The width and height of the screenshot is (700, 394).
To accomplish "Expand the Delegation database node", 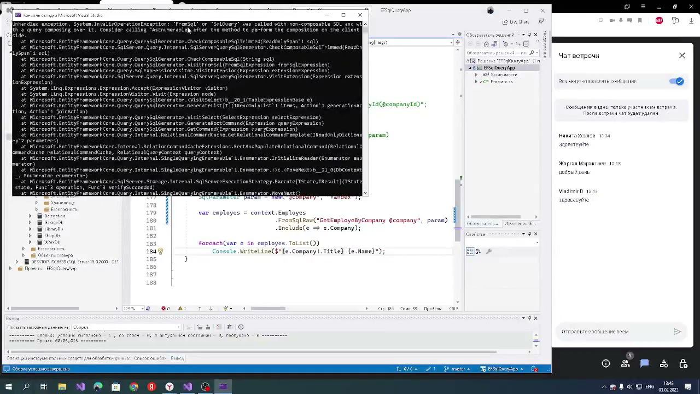I will tap(30, 216).
